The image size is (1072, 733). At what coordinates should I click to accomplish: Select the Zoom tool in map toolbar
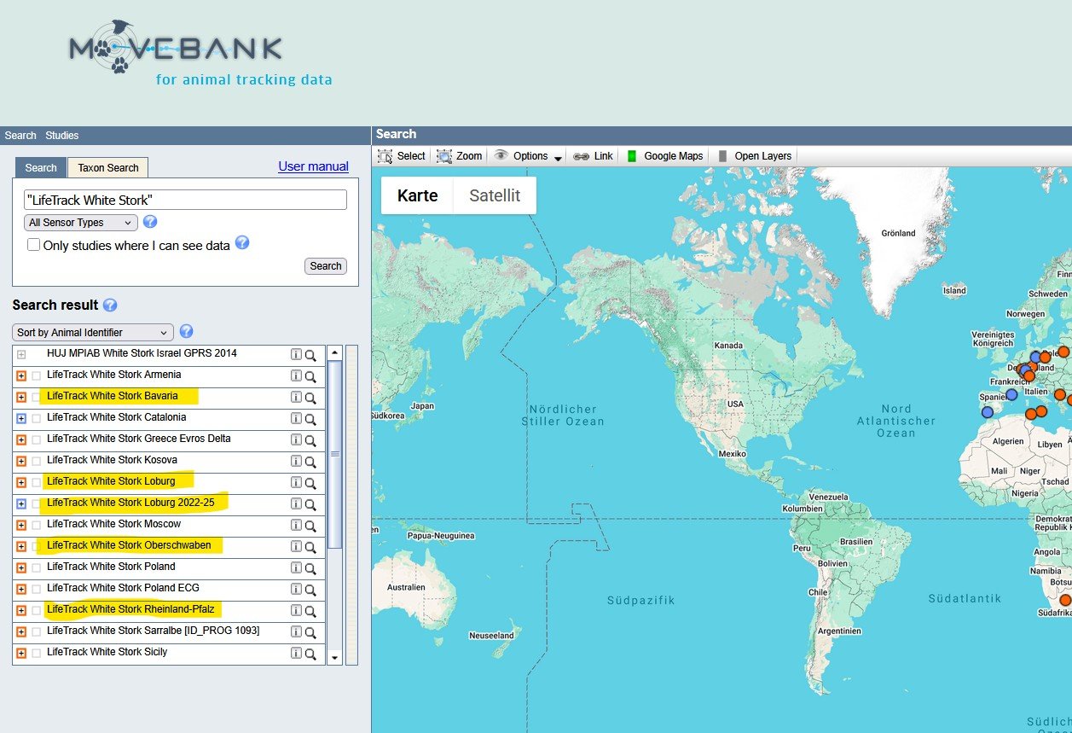[460, 156]
